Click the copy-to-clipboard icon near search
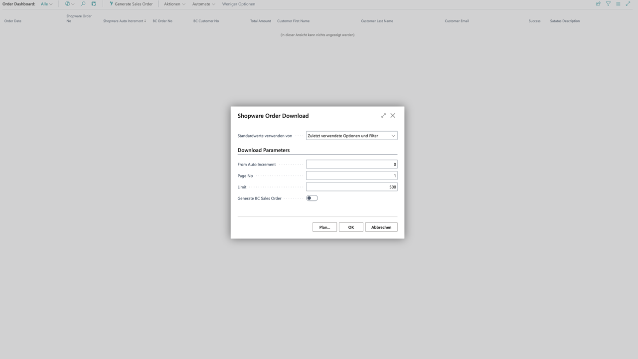 [x=94, y=4]
